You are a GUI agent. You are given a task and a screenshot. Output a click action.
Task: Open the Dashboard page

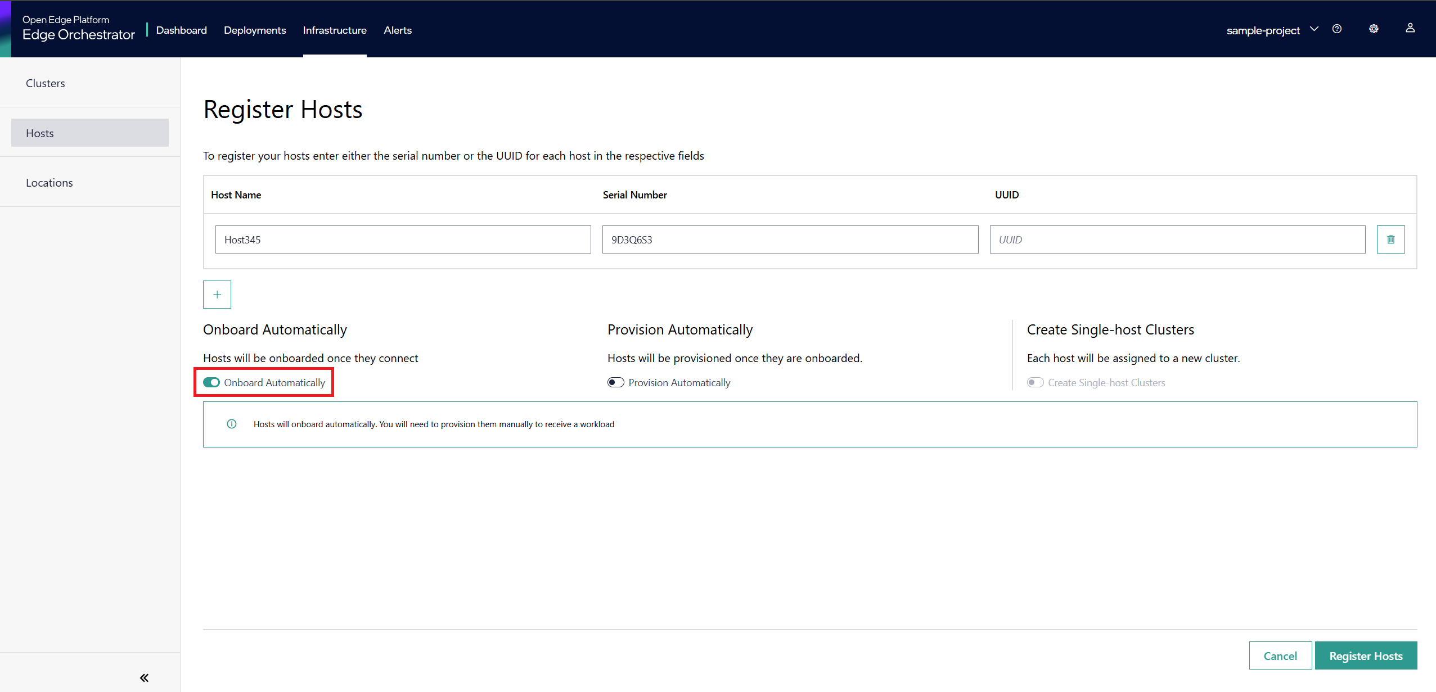click(x=181, y=30)
